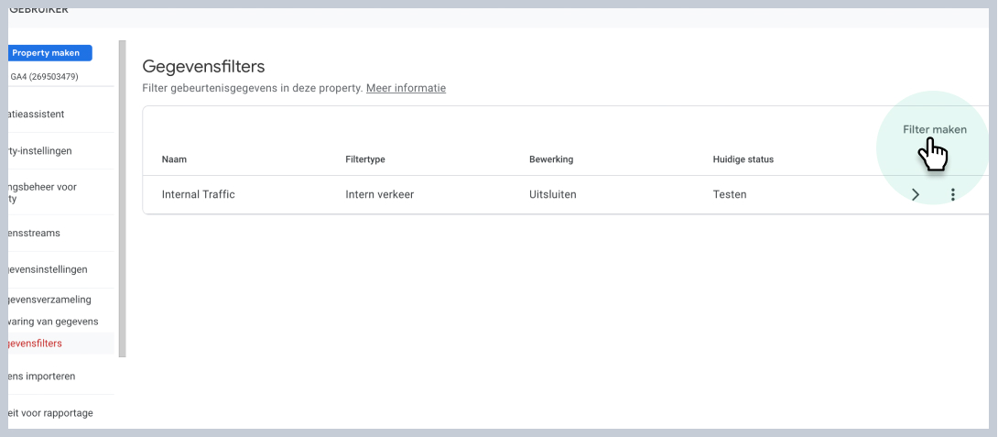The height and width of the screenshot is (437, 998).
Task: Click the Intern verkeer filter type cell
Action: point(379,194)
